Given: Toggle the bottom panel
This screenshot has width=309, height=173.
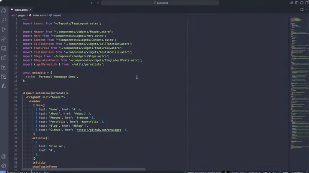Looking at the screenshot, I should coord(302,3).
